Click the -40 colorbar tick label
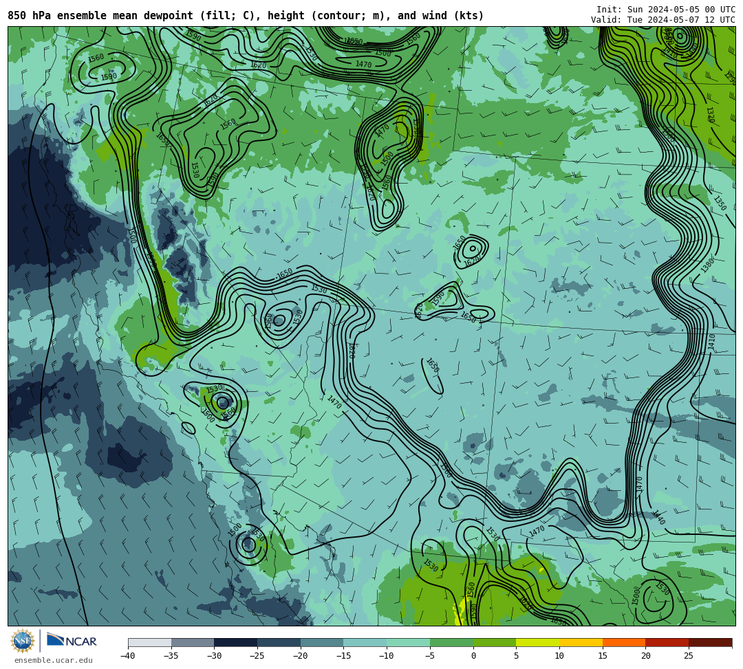 (x=128, y=656)
